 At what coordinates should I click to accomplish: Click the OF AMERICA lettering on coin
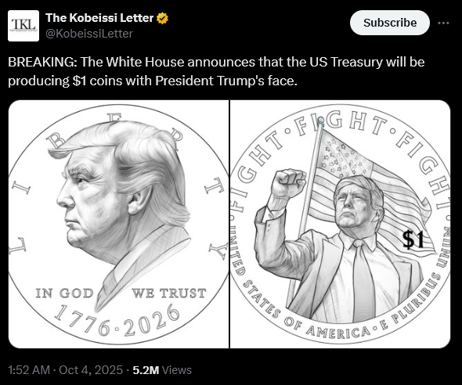click(327, 329)
